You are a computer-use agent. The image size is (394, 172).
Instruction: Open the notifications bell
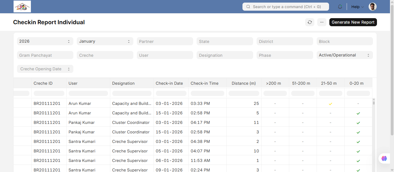(x=340, y=7)
